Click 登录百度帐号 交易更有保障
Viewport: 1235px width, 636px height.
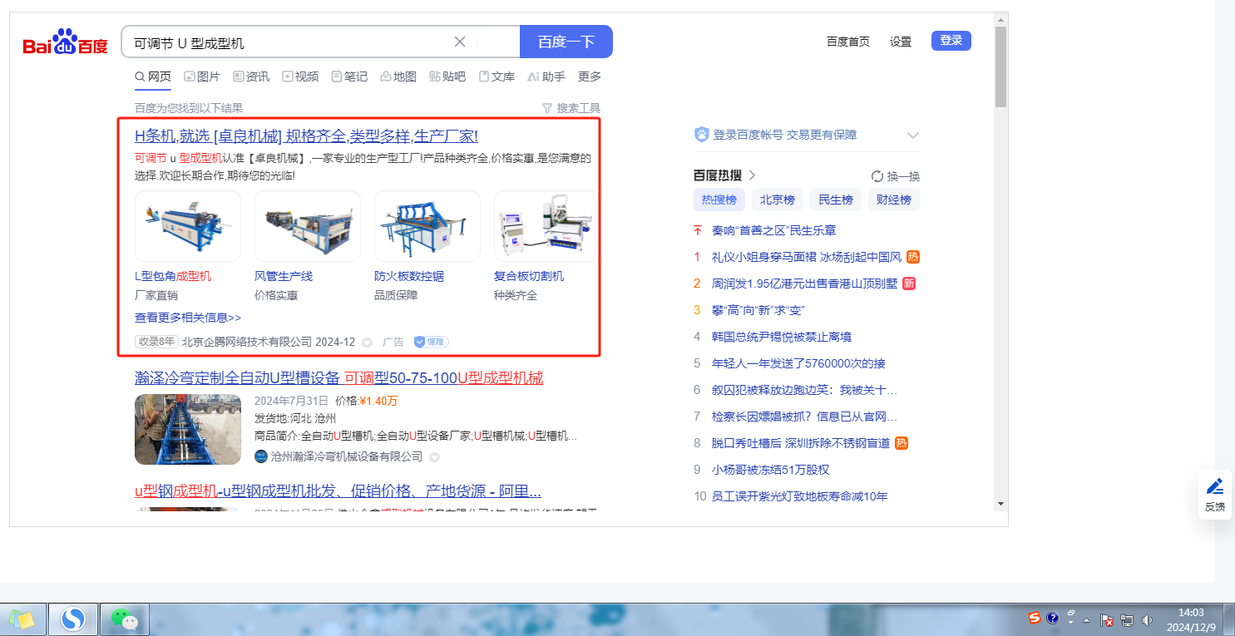(x=785, y=135)
